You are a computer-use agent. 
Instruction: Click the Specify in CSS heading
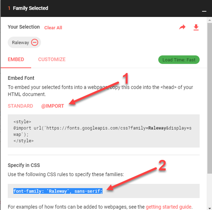(x=24, y=165)
